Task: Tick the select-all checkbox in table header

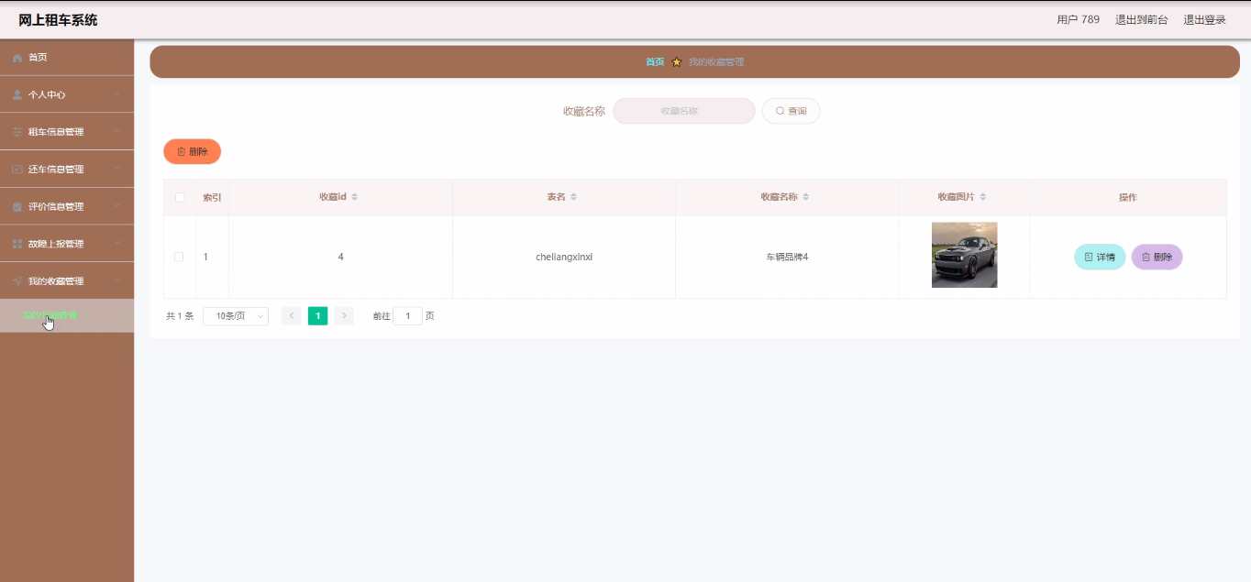Action: (180, 197)
